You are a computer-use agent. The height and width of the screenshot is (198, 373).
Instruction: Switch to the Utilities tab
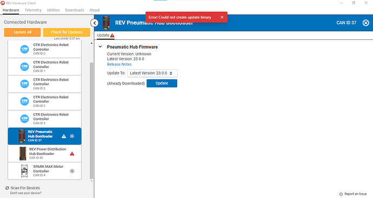point(53,10)
